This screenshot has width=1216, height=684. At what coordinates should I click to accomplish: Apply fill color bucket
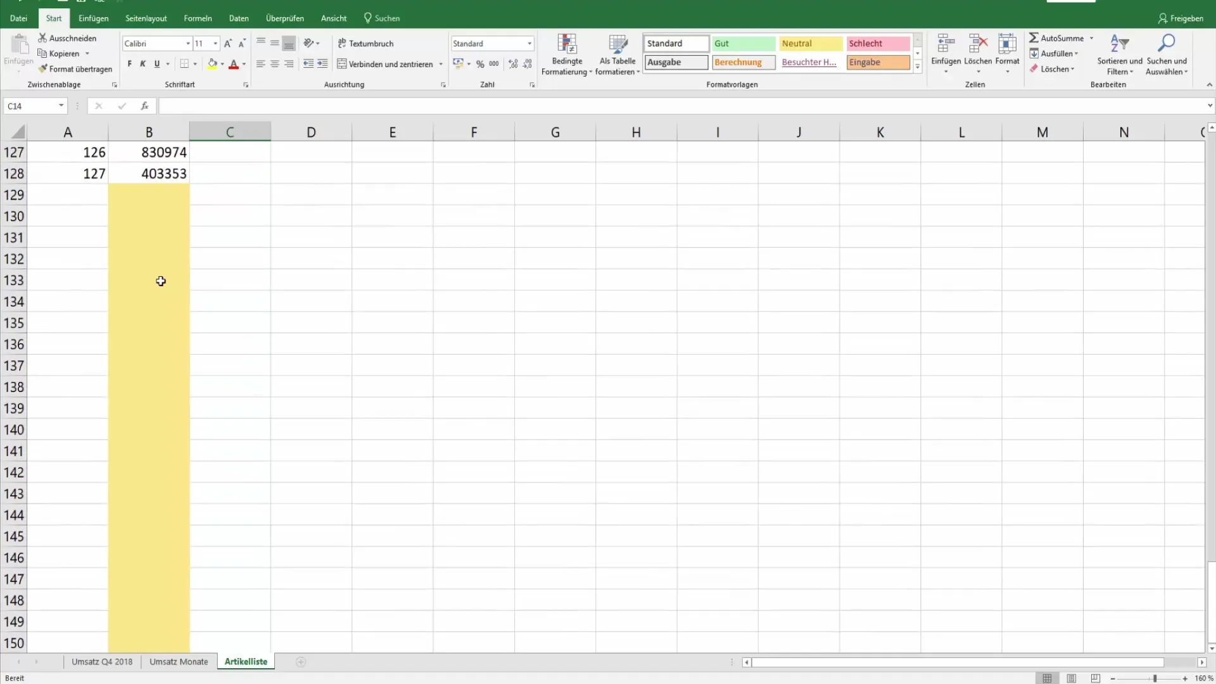[212, 64]
